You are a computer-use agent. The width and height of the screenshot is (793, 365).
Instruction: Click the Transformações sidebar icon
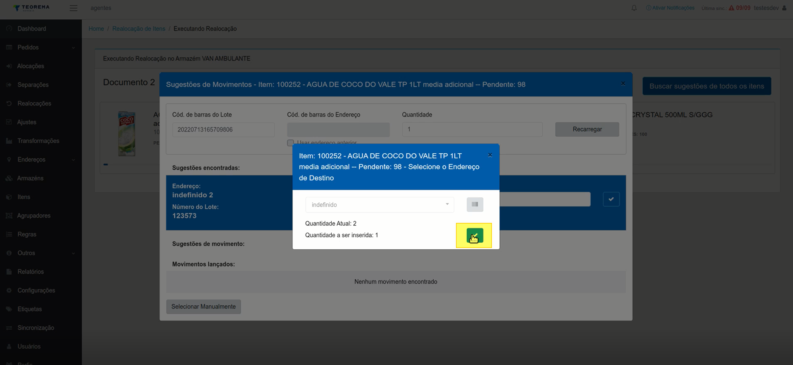9,141
